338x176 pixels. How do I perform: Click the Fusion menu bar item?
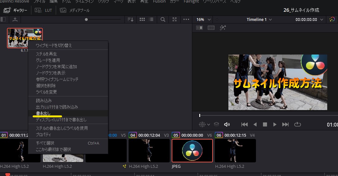point(159,2)
